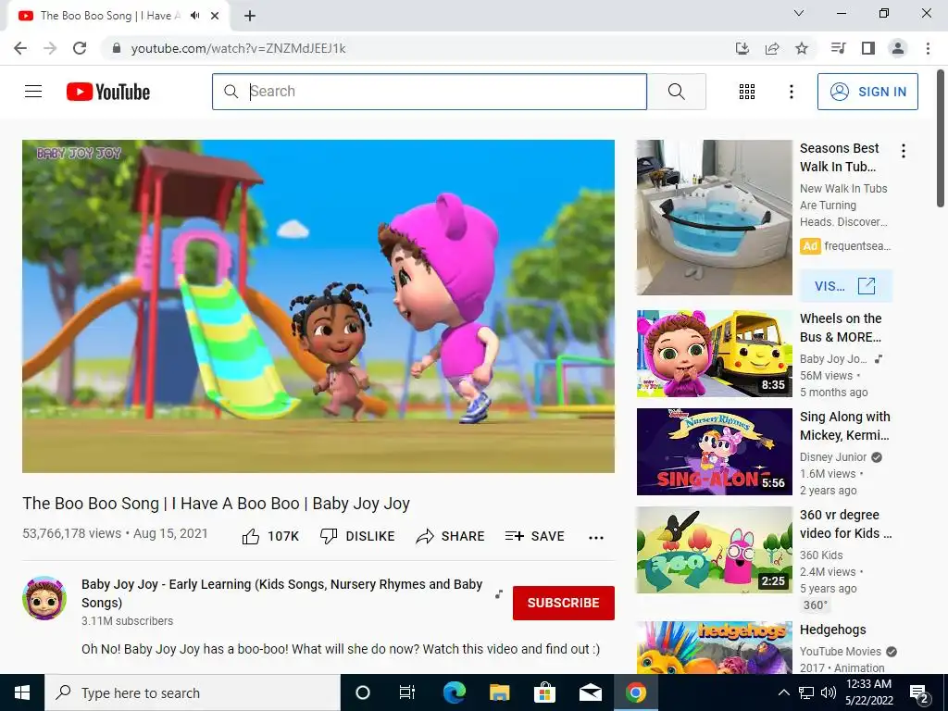The width and height of the screenshot is (948, 711).
Task: Open ad options three-dot menu
Action: [x=904, y=151]
